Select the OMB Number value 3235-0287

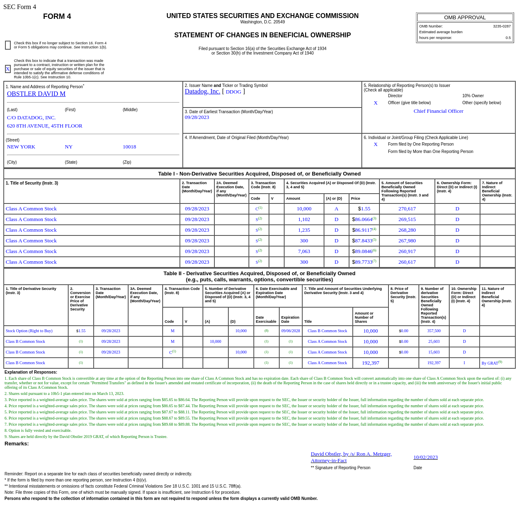click(502, 26)
